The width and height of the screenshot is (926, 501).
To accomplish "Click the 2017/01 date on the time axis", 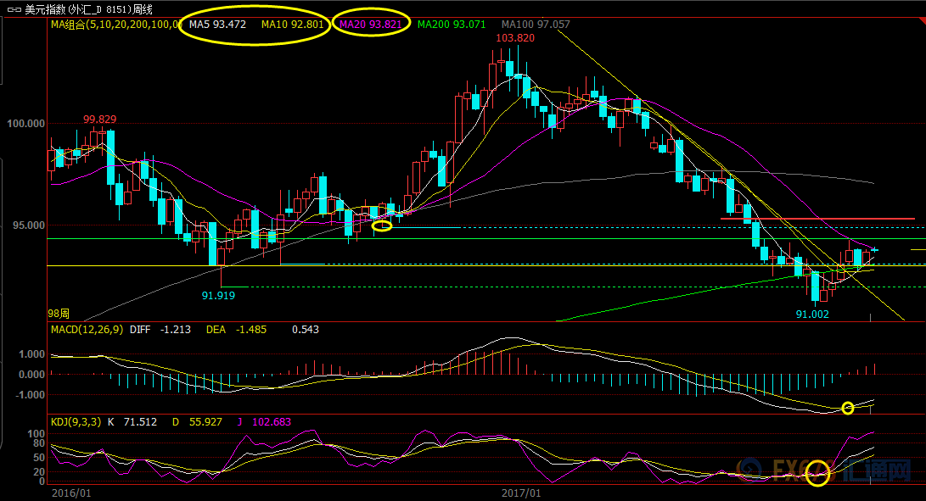I will point(520,493).
